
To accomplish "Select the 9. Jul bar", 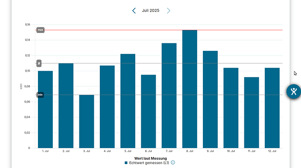I will [x=210, y=99].
